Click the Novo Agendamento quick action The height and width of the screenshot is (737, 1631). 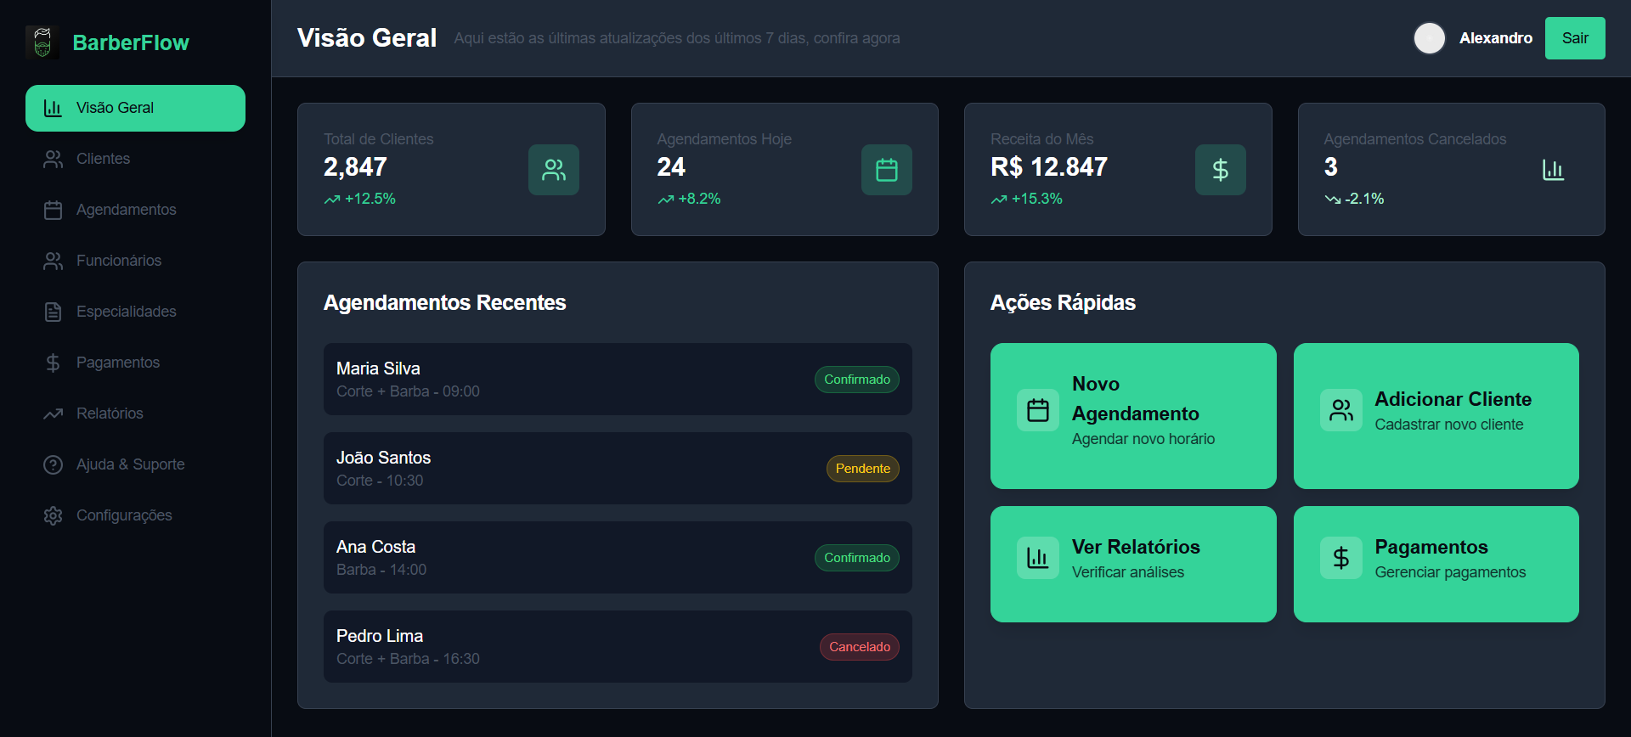click(x=1132, y=415)
